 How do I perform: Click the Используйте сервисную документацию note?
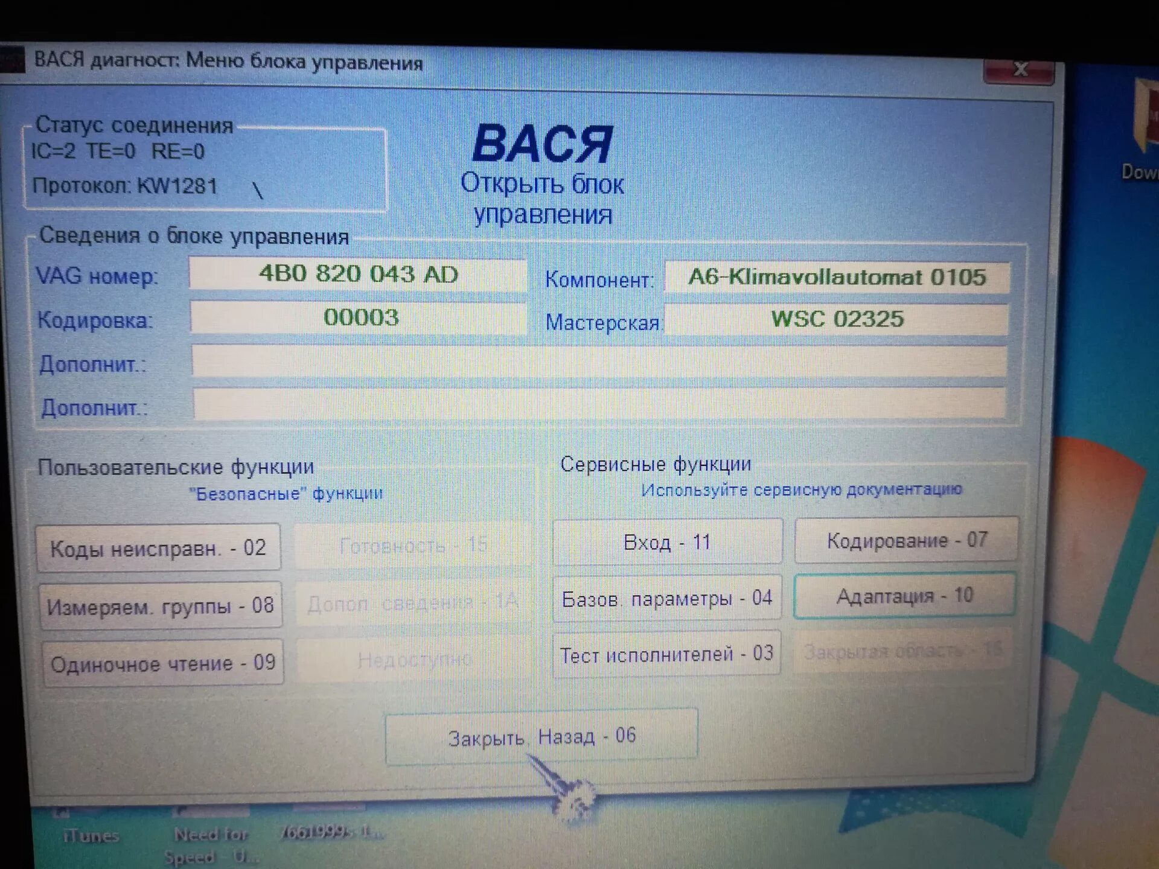coord(801,489)
